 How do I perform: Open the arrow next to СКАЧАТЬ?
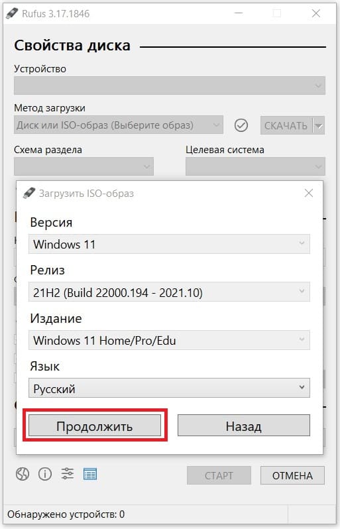pyautogui.click(x=319, y=125)
